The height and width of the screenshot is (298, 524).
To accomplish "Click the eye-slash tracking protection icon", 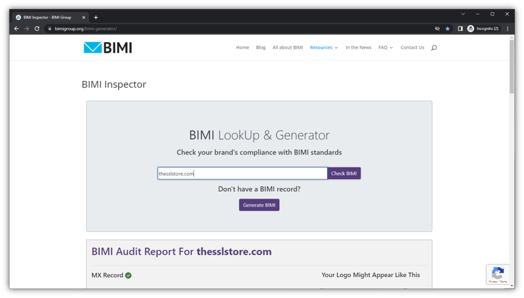I will 437,29.
